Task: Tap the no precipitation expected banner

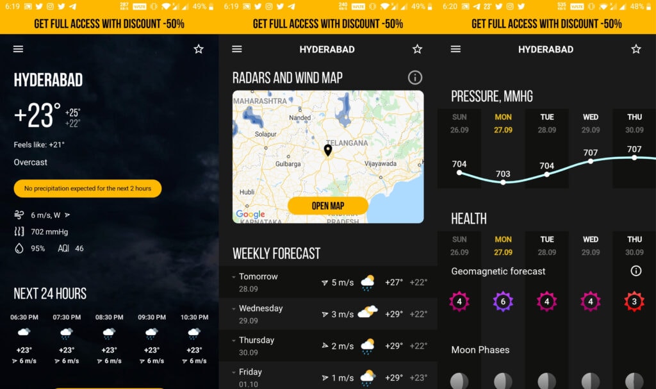Action: pyautogui.click(x=87, y=188)
